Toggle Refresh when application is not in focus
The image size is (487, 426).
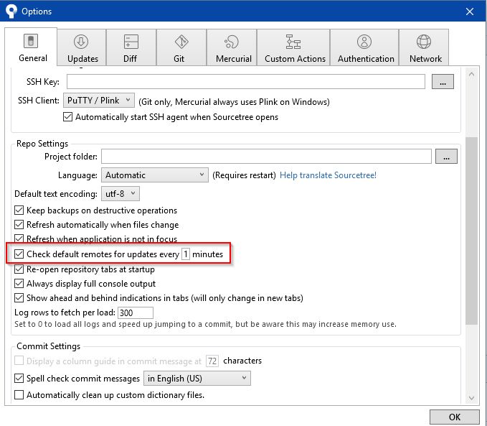pos(19,239)
